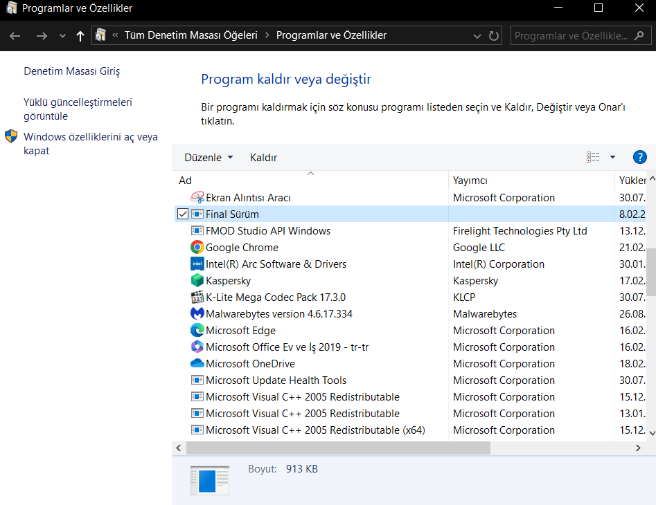Image resolution: width=656 pixels, height=505 pixels.
Task: Open the view options dropdown arrow
Action: click(x=612, y=158)
